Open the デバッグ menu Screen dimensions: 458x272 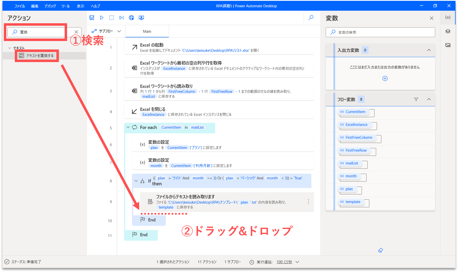[x=50, y=6]
